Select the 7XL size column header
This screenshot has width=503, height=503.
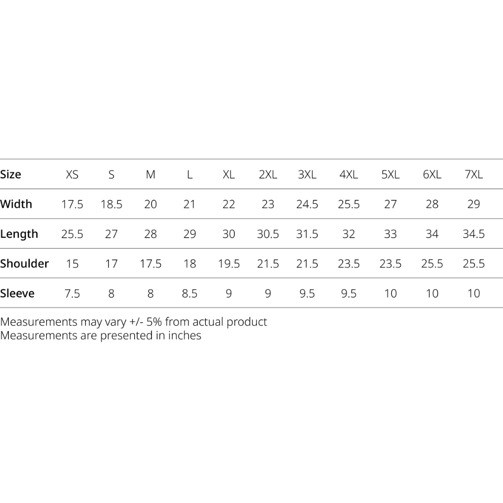474,174
